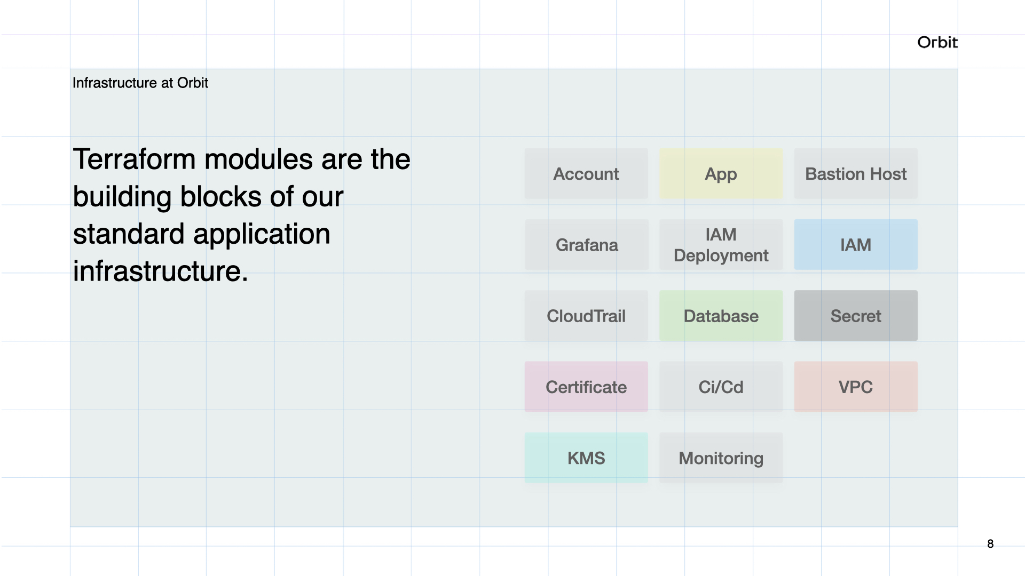
Task: Click the Ci/Cd module block
Action: point(721,387)
